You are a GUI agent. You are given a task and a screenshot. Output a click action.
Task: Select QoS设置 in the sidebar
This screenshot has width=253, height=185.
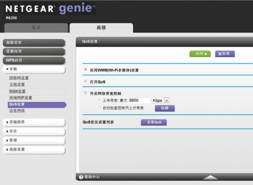(37, 105)
